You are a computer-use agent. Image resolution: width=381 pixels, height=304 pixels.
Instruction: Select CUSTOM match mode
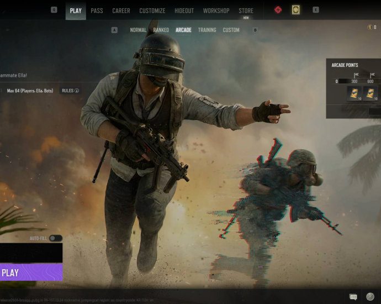tap(231, 30)
